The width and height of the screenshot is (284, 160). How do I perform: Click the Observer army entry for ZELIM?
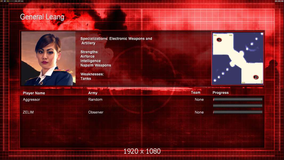pyautogui.click(x=96, y=112)
